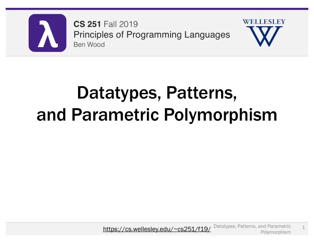This screenshot has height=243, width=314.
Task: Click the purple lambda logo icon
Action: point(48,33)
